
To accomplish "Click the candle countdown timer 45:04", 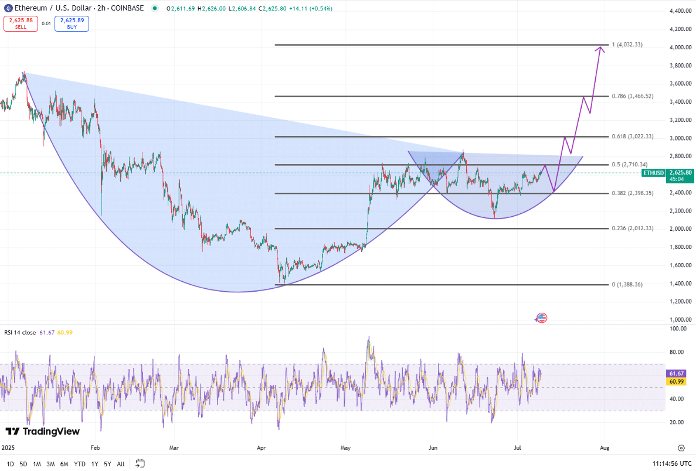I will [x=677, y=179].
